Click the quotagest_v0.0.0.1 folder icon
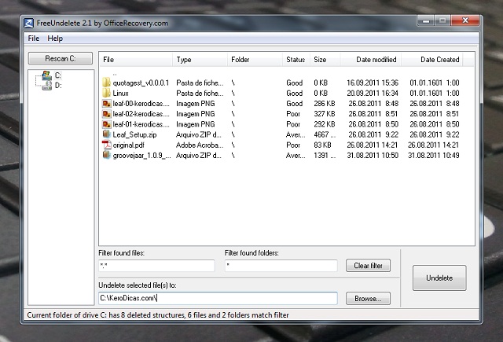 click(107, 83)
